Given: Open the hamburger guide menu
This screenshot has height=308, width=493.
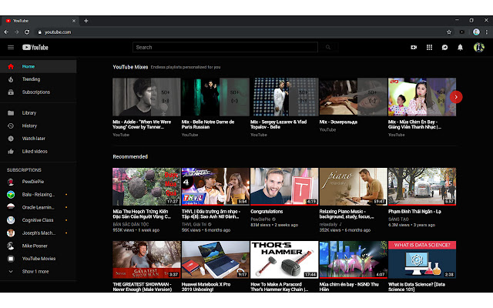Looking at the screenshot, I should (x=11, y=48).
